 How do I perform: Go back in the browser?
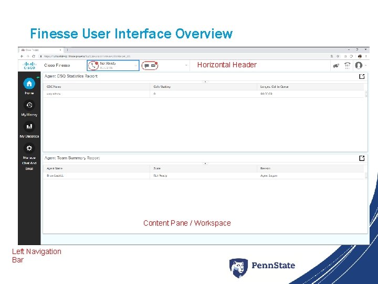coord(22,56)
